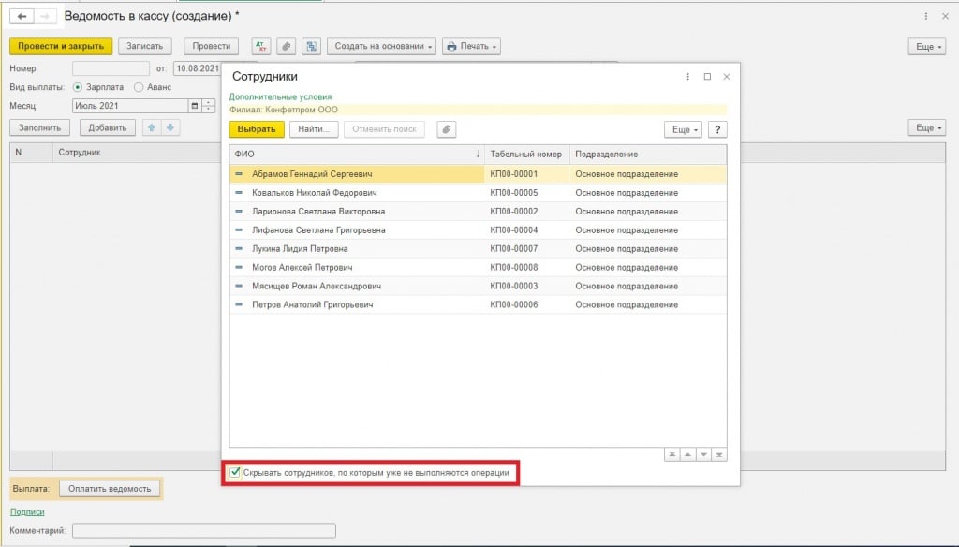The height and width of the screenshot is (547, 959).
Task: Open the help question mark button
Action: pyautogui.click(x=717, y=129)
